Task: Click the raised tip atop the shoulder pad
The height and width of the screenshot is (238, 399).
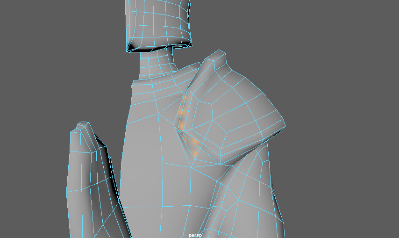Action: (x=216, y=58)
